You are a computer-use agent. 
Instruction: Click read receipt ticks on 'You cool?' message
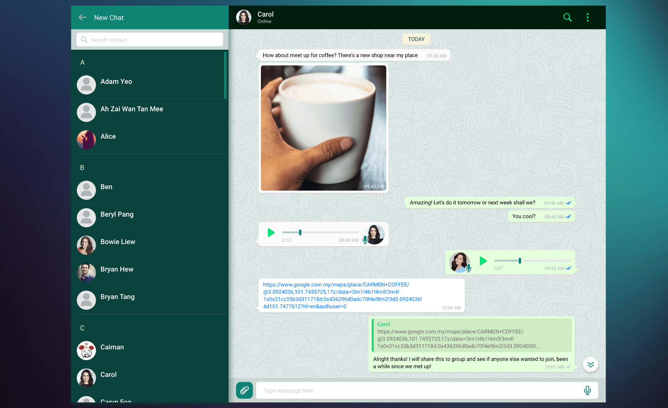click(x=569, y=217)
